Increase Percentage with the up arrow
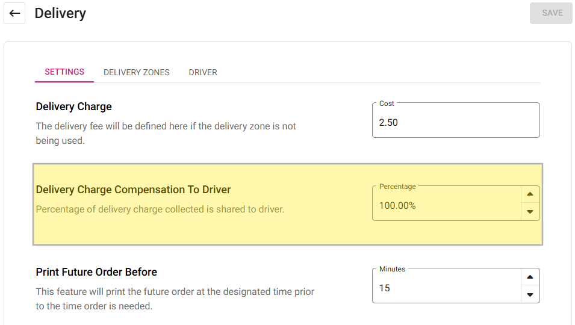575x325 pixels. point(530,194)
